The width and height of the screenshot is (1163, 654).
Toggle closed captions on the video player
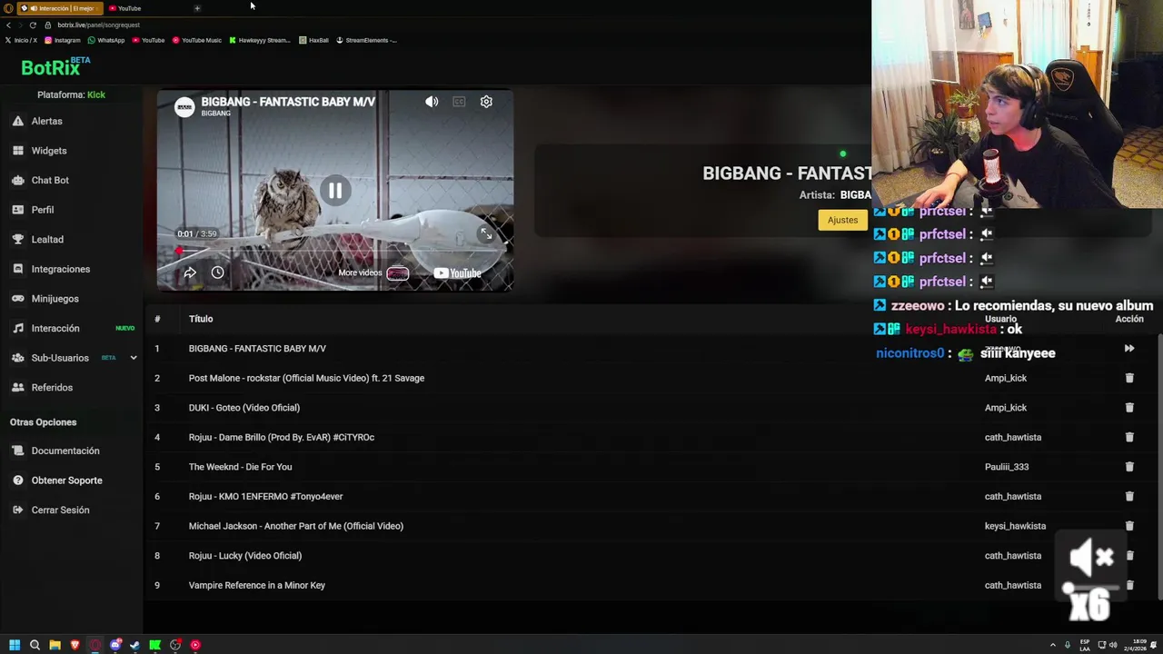pos(459,102)
